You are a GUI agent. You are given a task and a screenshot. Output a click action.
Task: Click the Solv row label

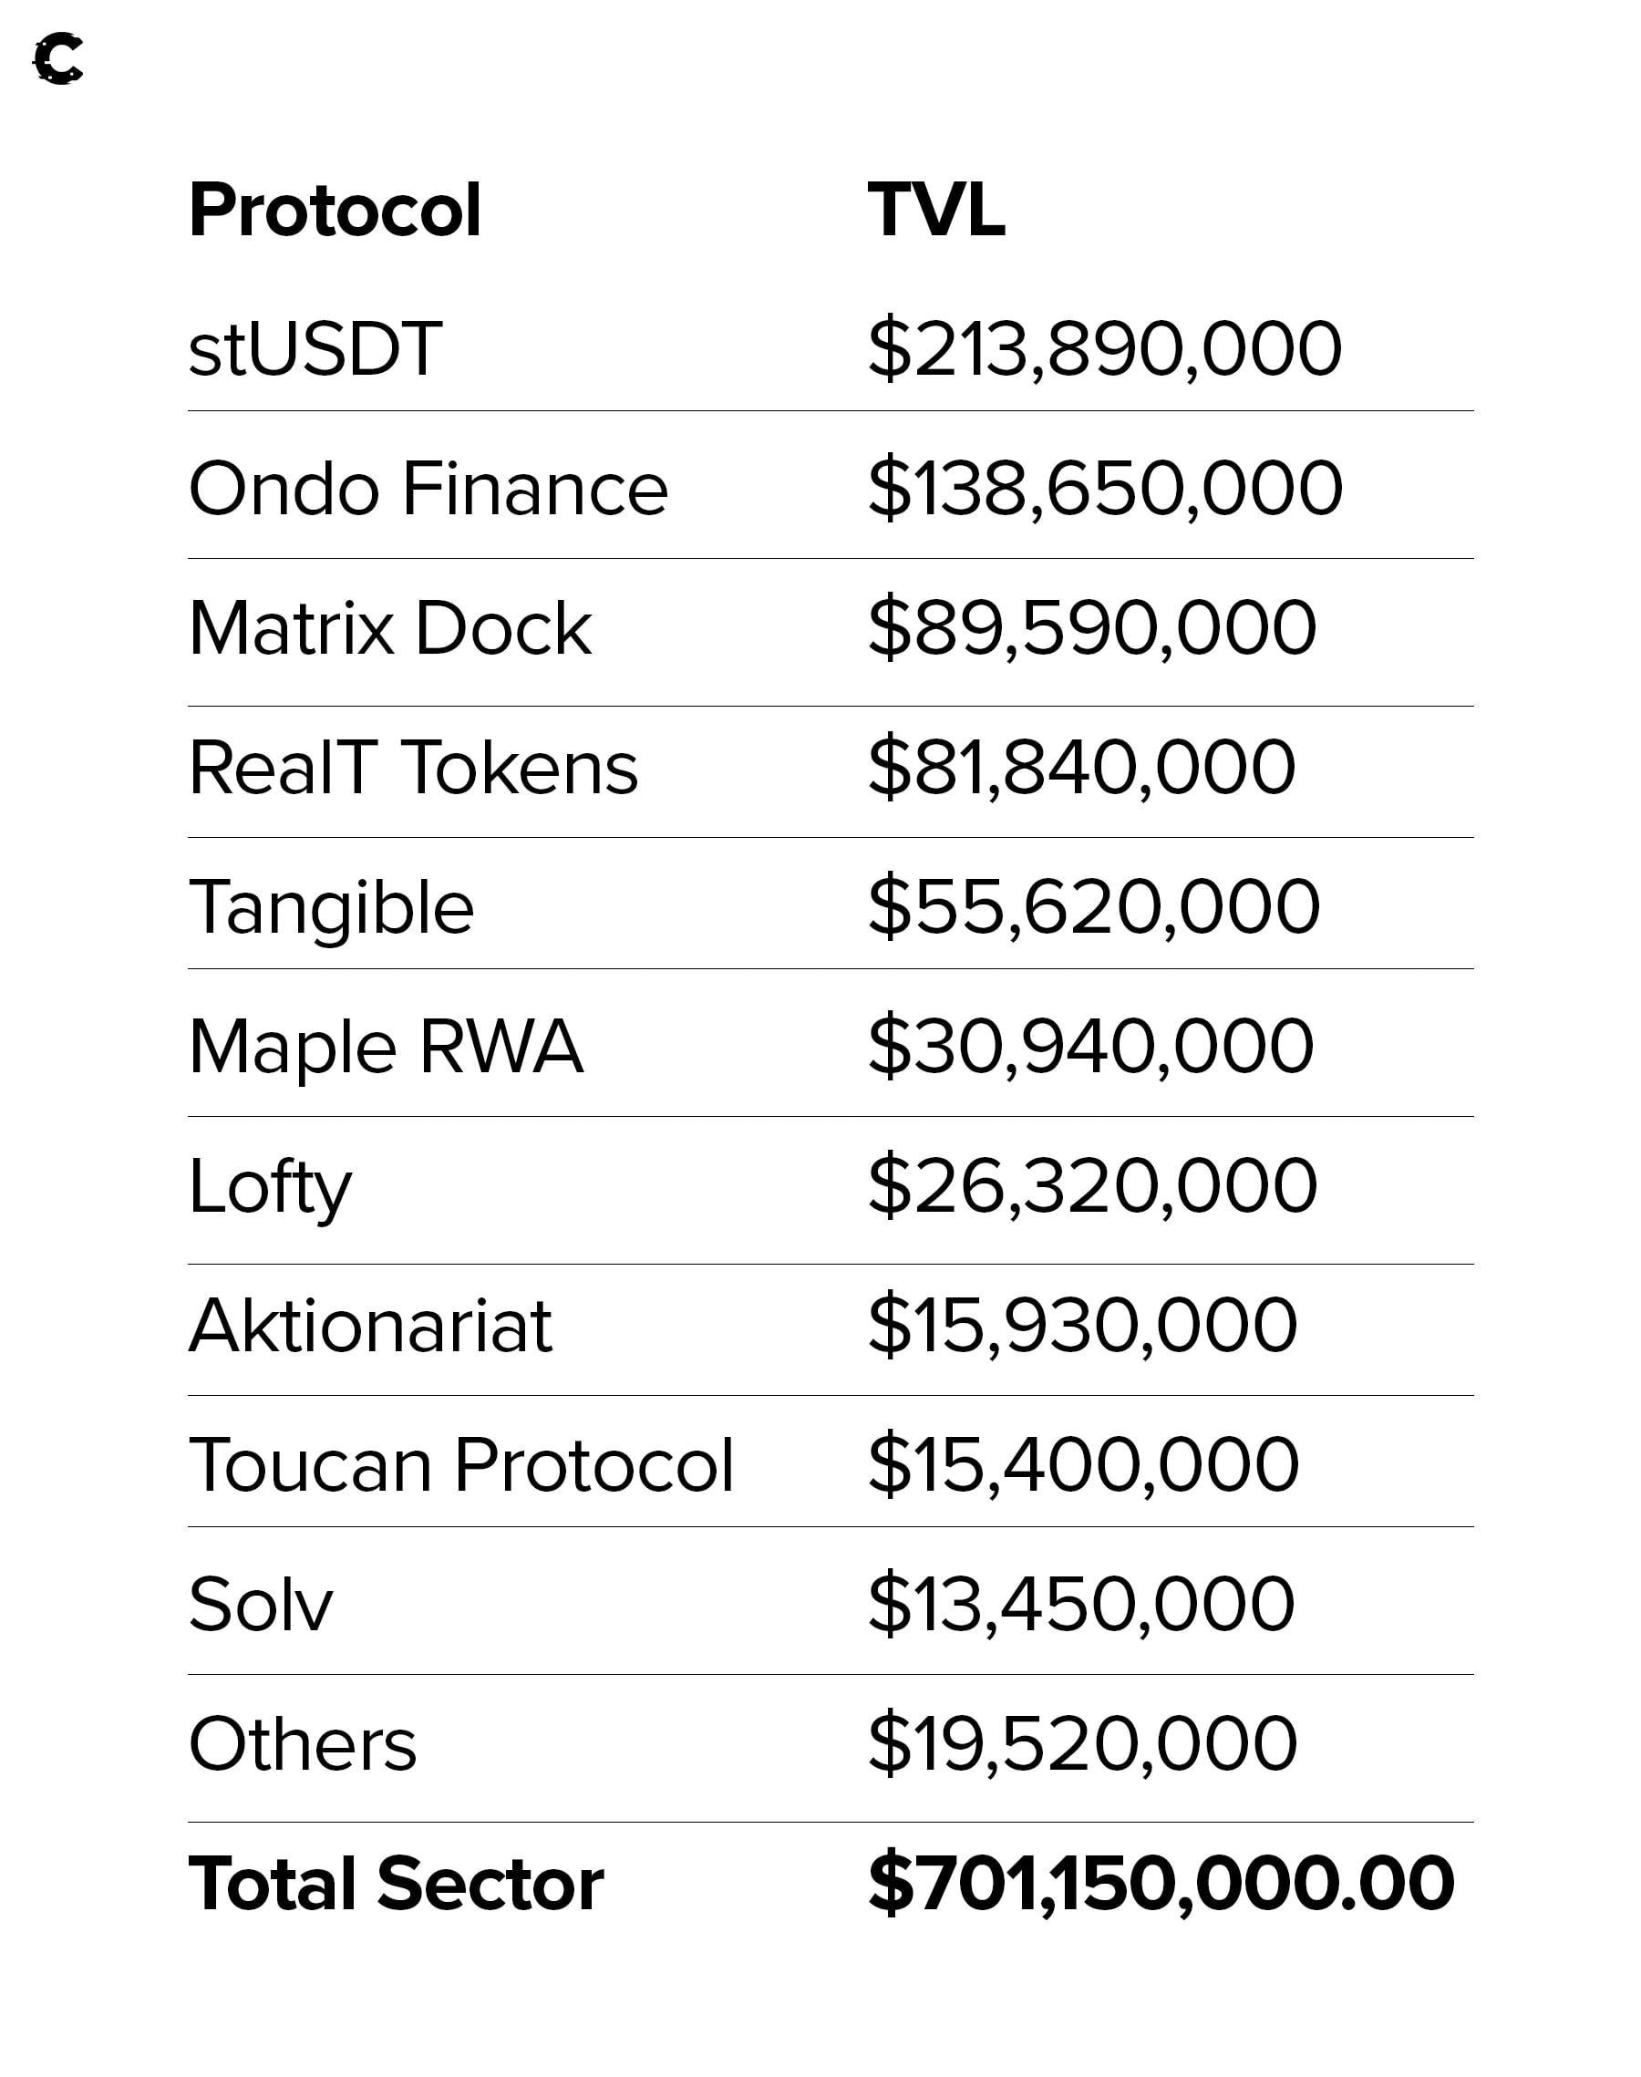coord(261,1606)
